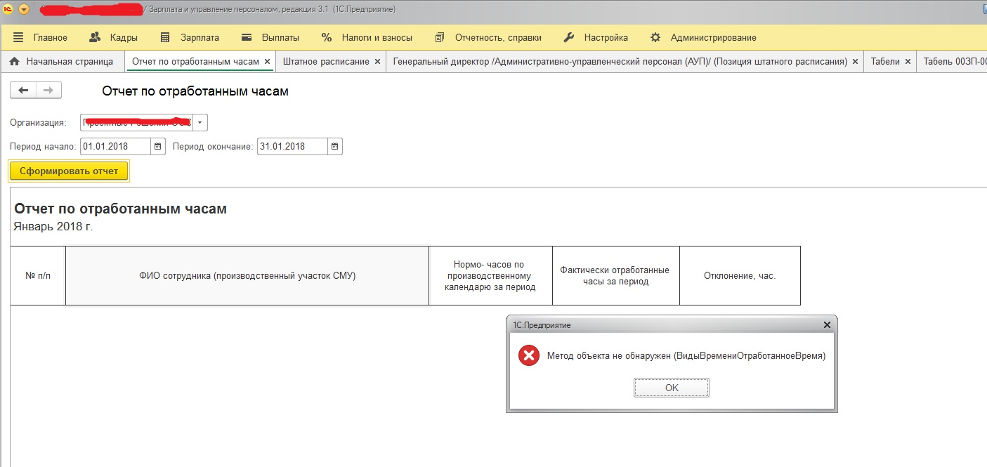Screen dimensions: 987x467
Task: Click the Фактически отработанные часы header
Action: click(x=615, y=275)
